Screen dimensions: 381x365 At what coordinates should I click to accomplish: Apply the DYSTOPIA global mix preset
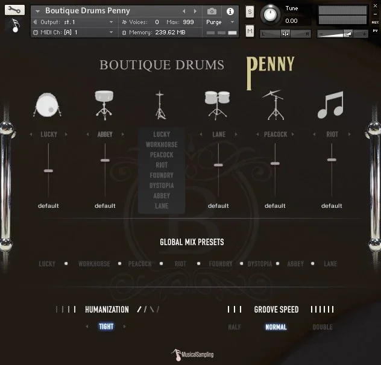260,264
